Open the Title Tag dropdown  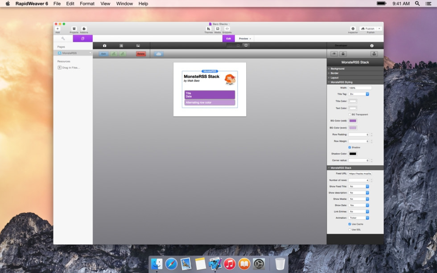coord(359,94)
